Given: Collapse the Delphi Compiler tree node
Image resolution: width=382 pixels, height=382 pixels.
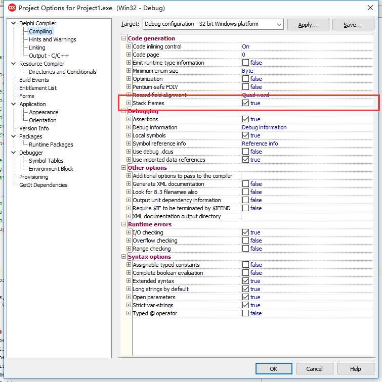Looking at the screenshot, I should coord(14,23).
